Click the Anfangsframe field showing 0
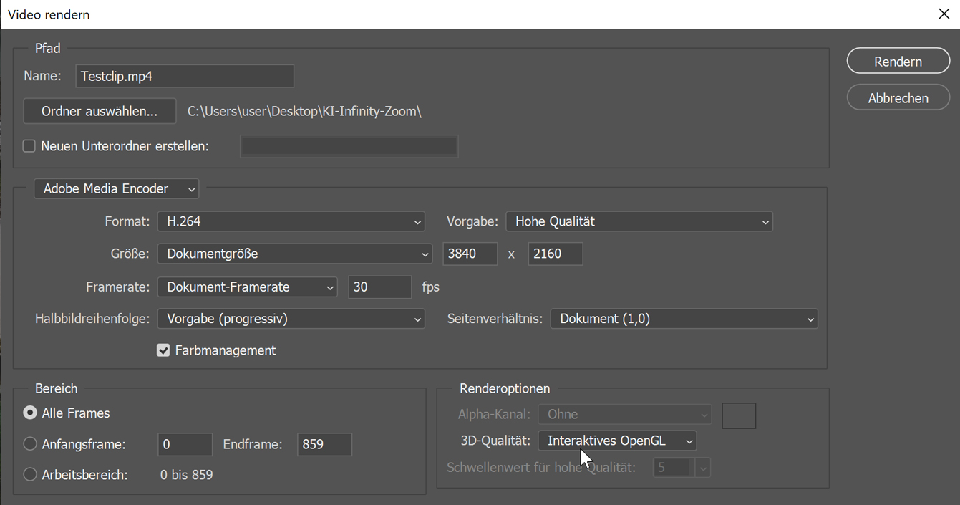This screenshot has width=960, height=505. click(x=185, y=444)
